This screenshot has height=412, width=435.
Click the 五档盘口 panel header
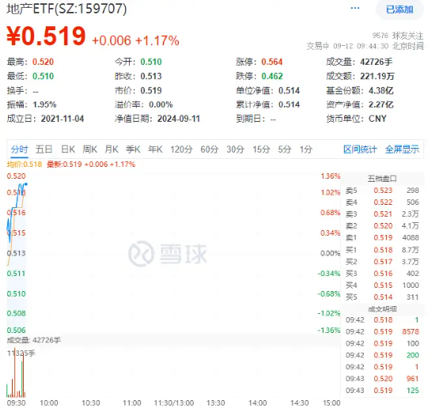click(x=382, y=179)
